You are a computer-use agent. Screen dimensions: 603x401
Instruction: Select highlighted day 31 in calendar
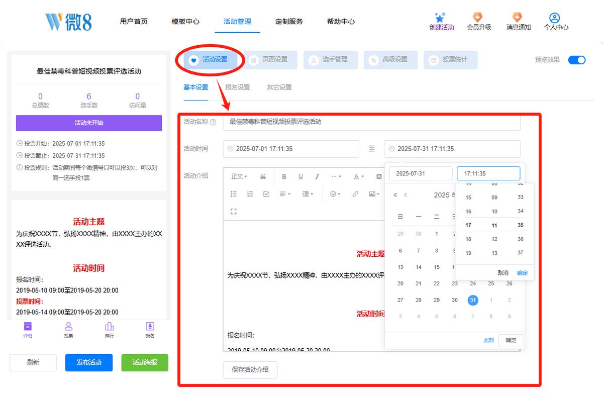coord(473,300)
